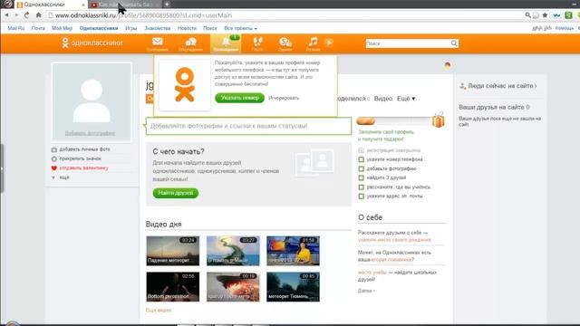
Task: Click the badge icon beside 'прикрепить значок'
Action: pyautogui.click(x=54, y=159)
